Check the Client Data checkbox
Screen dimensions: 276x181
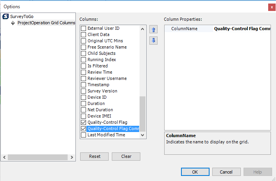pyautogui.click(x=83, y=34)
